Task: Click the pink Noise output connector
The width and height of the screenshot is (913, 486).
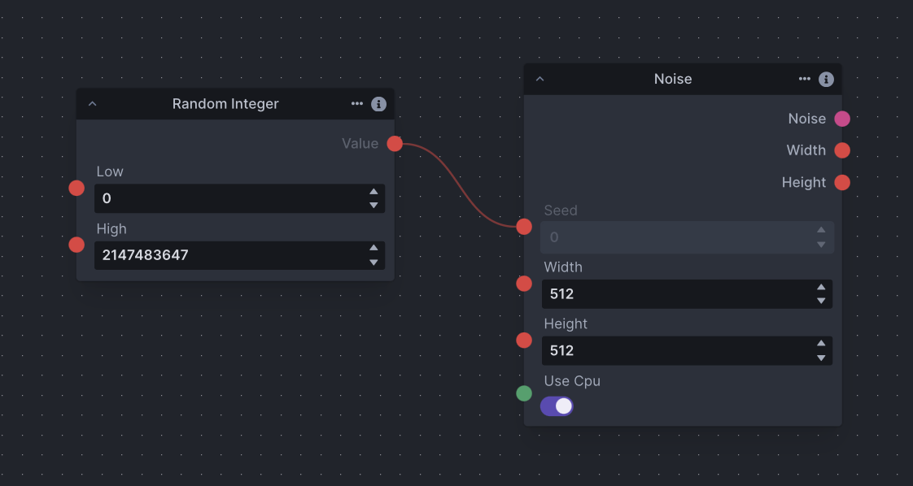Action: coord(842,119)
